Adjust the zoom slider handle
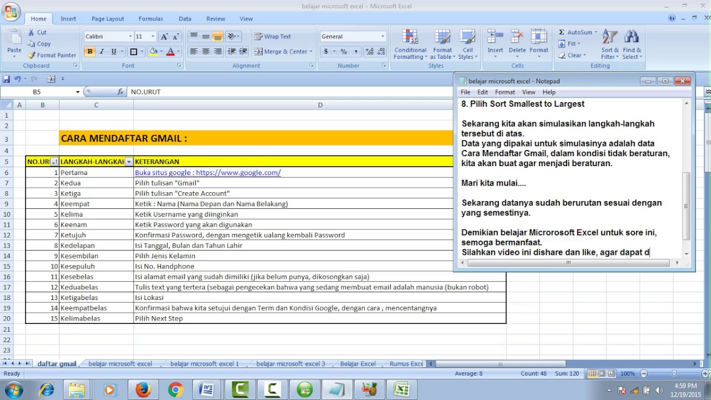Screen dimensions: 711x400 [674, 373]
